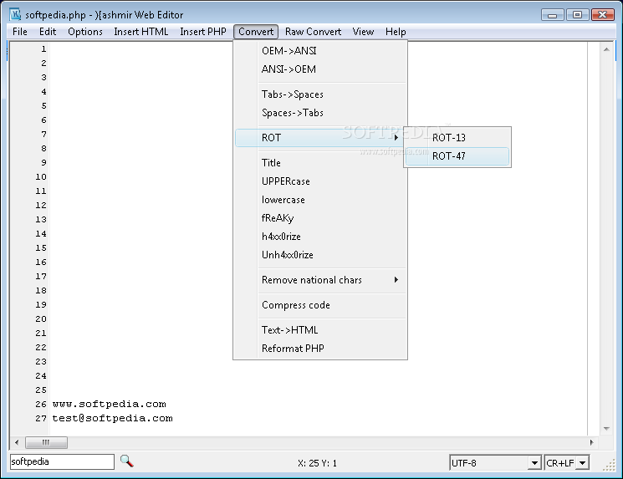
Task: Open the Options menu
Action: tap(85, 32)
